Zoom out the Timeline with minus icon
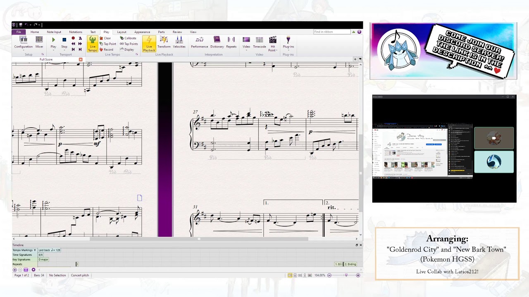 [20, 270]
